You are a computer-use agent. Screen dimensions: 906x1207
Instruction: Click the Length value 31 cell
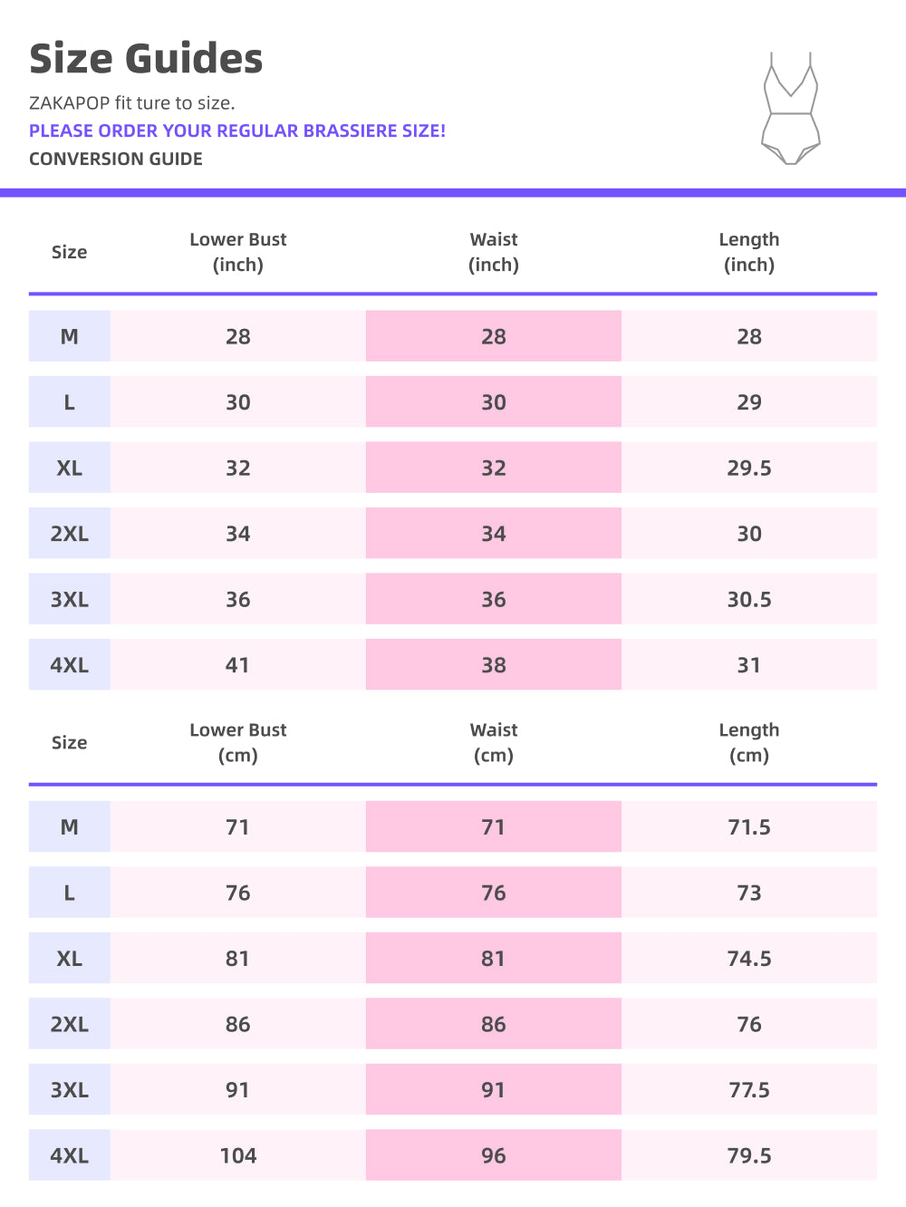749,665
